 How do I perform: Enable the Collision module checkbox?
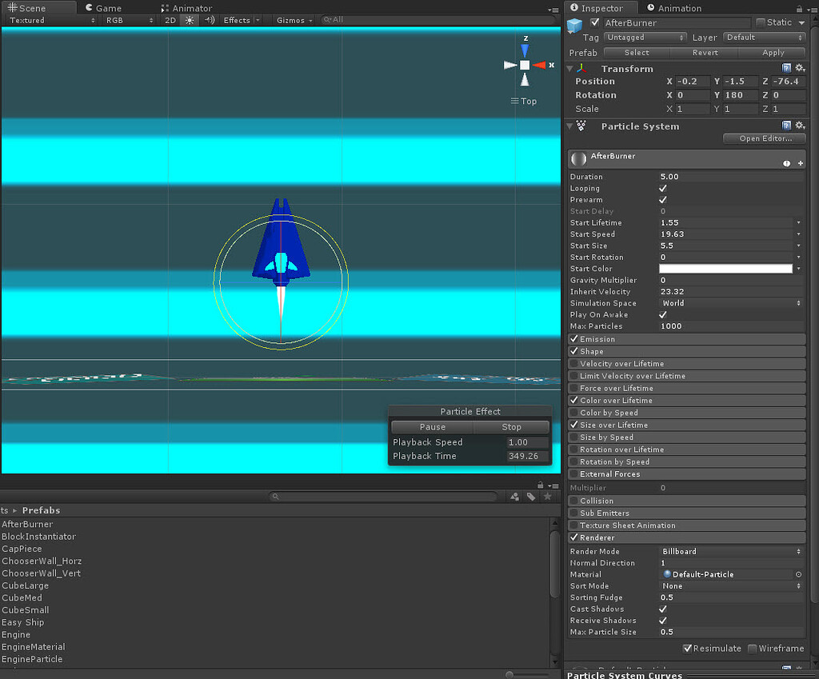(x=574, y=500)
